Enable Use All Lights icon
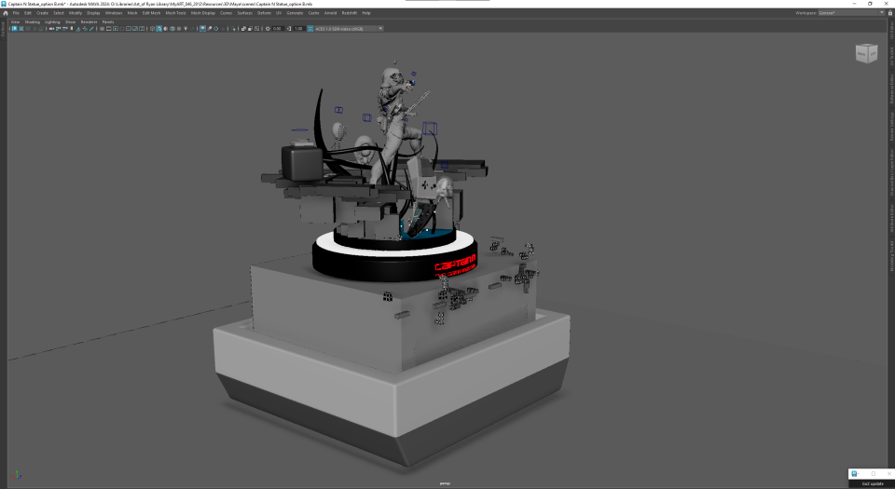The image size is (895, 489). tap(186, 29)
